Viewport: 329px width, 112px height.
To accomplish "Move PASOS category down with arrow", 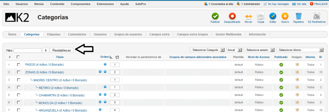I will 105,64.
